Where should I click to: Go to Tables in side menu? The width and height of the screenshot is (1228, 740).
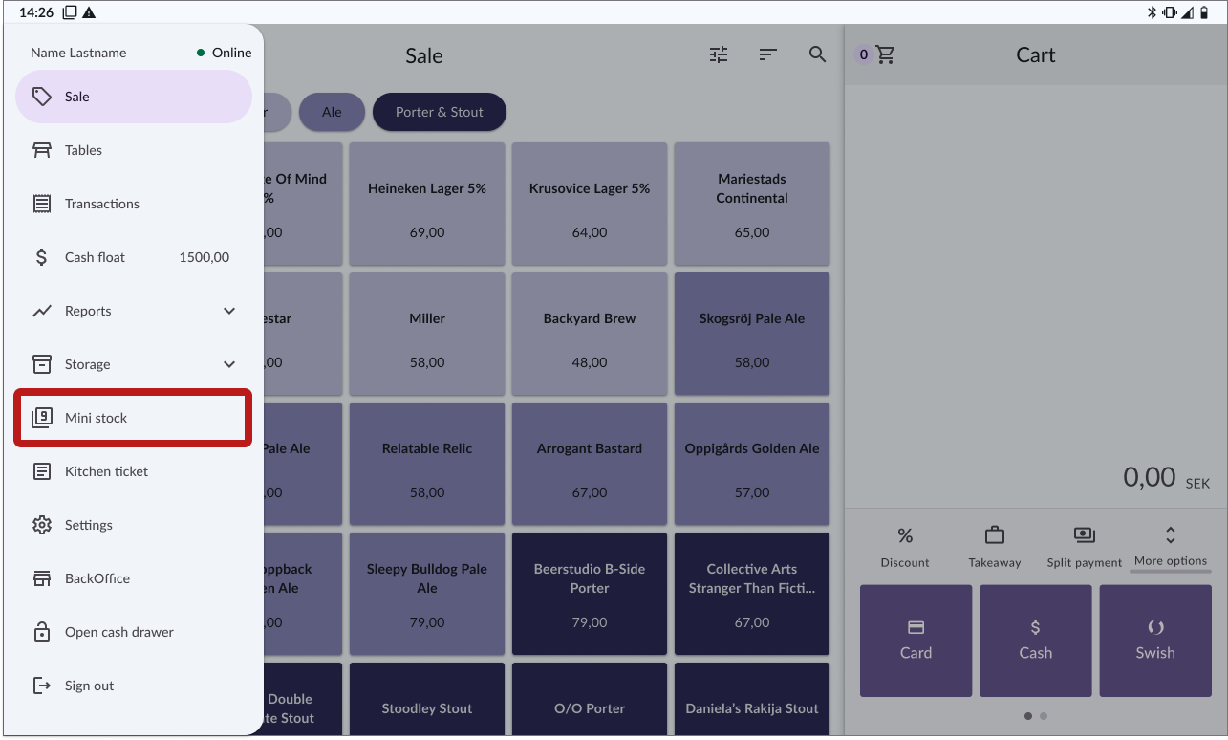(133, 150)
